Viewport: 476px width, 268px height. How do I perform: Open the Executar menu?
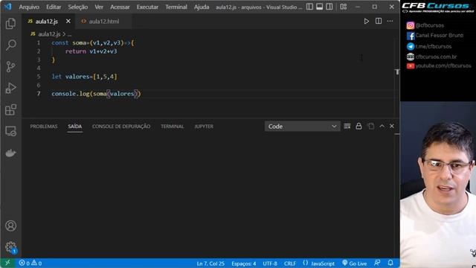pos(147,7)
